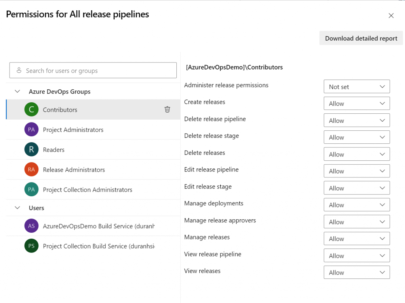
Task: Open the Administer release permissions dropdown
Action: [x=356, y=87]
